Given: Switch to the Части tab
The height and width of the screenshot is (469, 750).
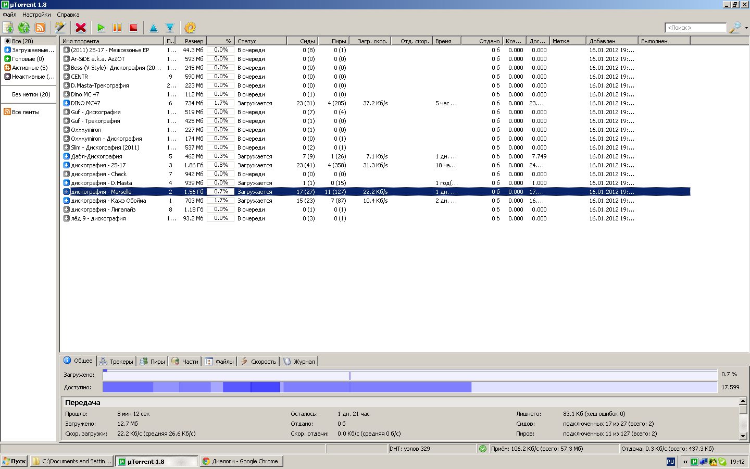Looking at the screenshot, I should [x=185, y=361].
